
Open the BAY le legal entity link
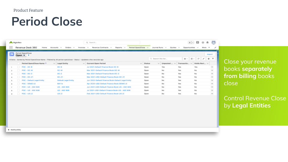point(60,84)
